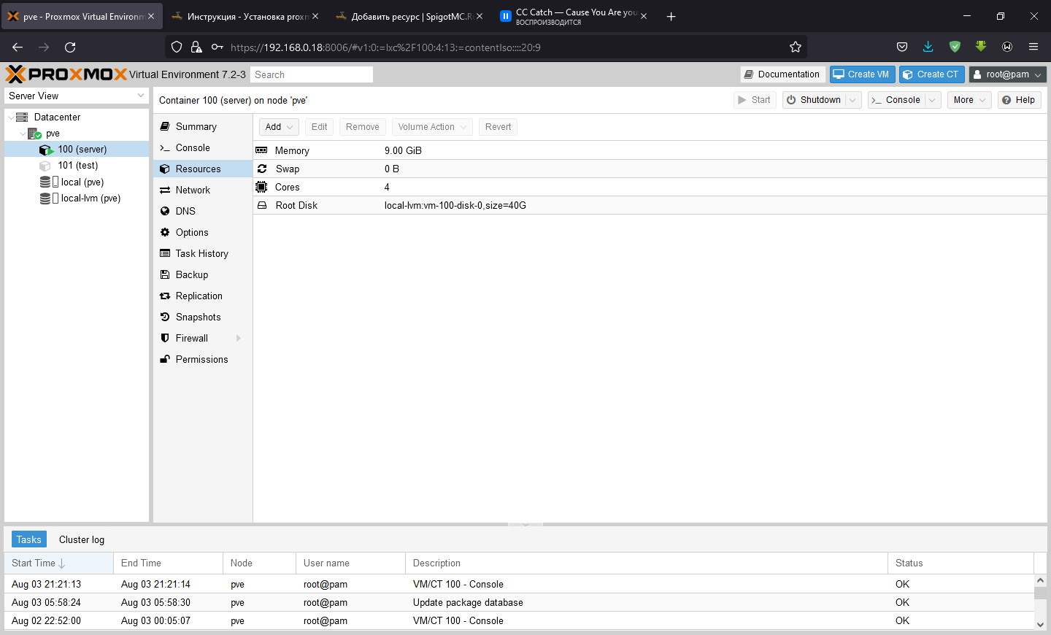Bookmark this page with star icon

(x=796, y=47)
